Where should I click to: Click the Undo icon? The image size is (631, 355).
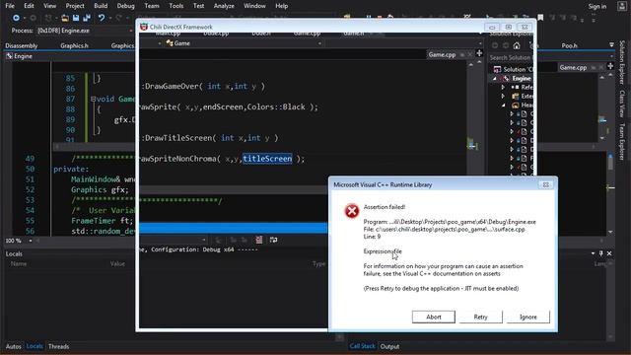[x=101, y=18]
